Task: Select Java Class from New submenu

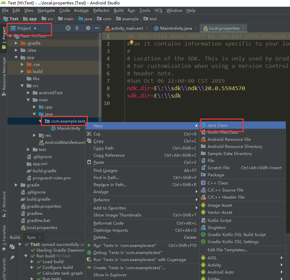Action: coord(217,125)
